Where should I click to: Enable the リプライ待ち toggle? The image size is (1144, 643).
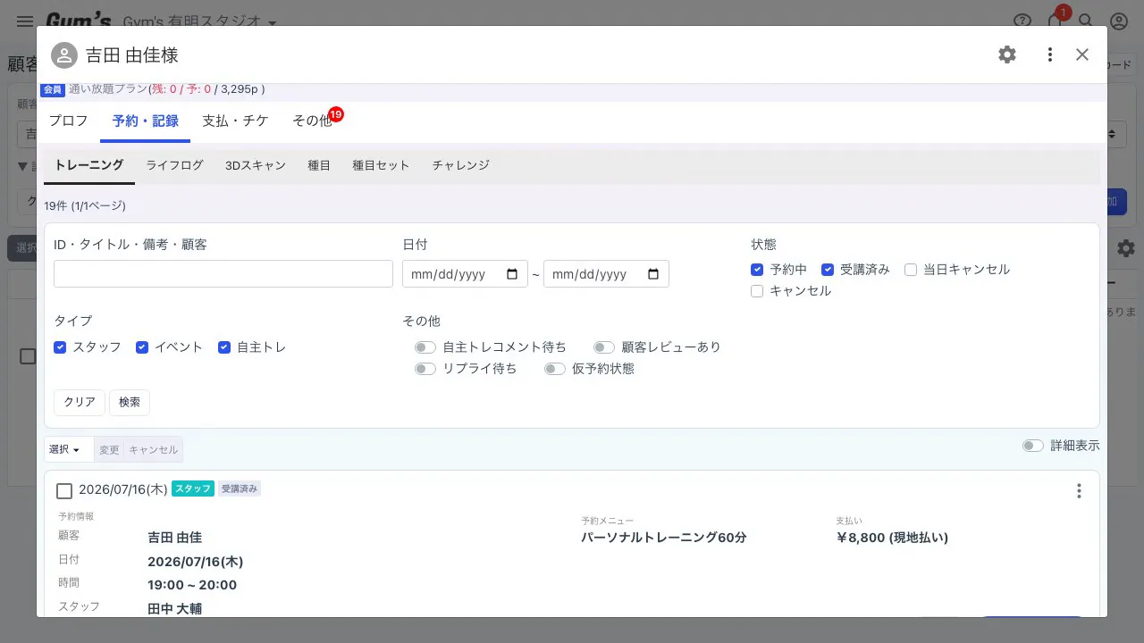tap(425, 369)
